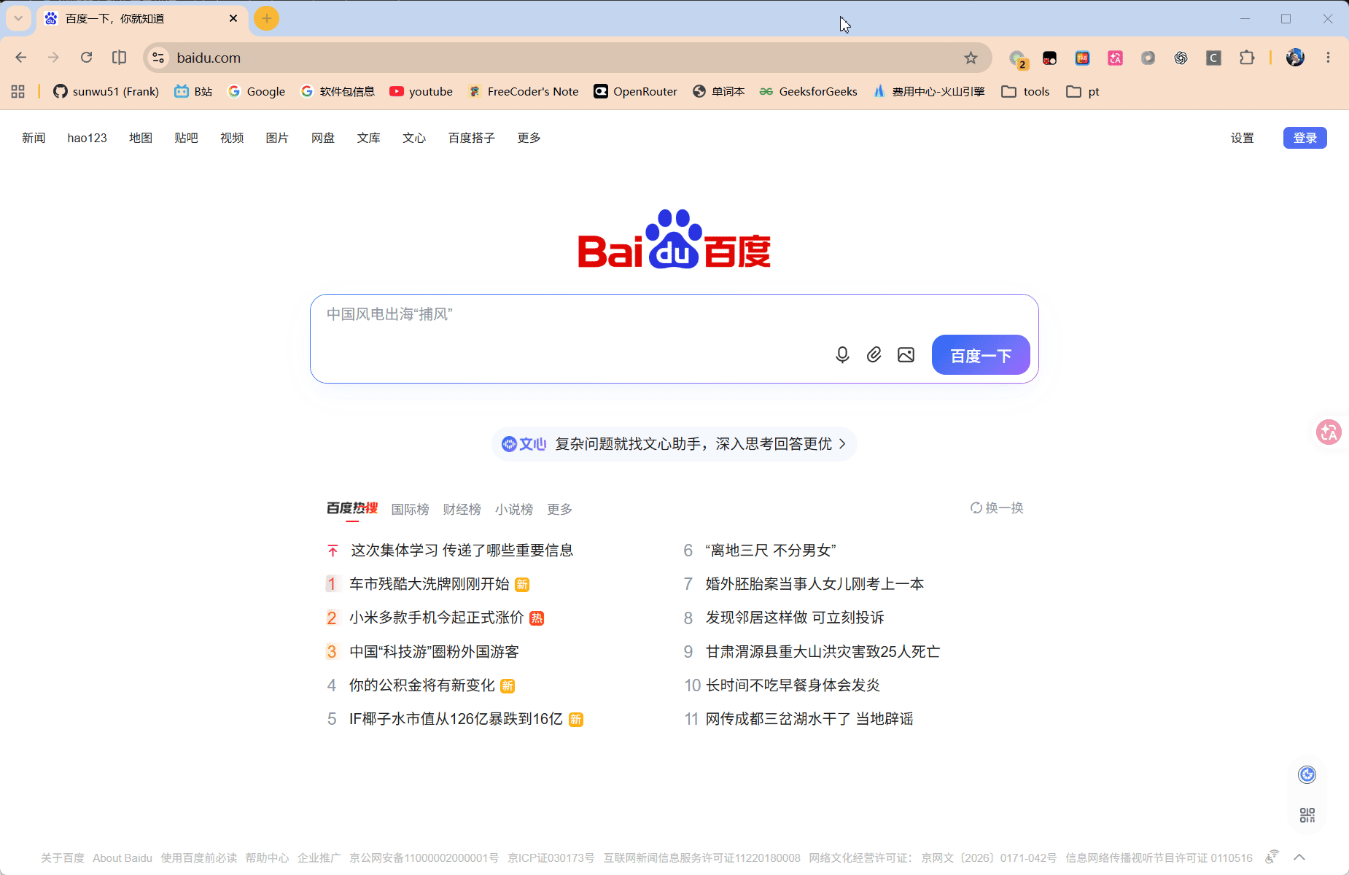View site information for baidu.com
The height and width of the screenshot is (875, 1349).
(x=158, y=58)
